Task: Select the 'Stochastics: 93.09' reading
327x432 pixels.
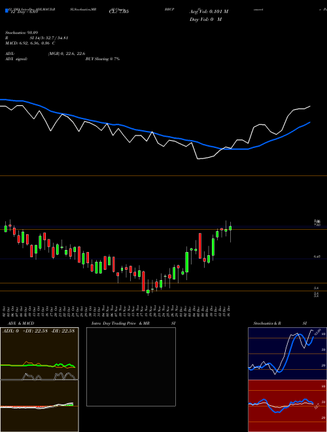Action: (x=20, y=33)
